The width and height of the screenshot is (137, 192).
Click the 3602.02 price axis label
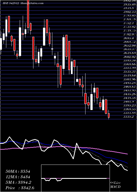point(129,57)
